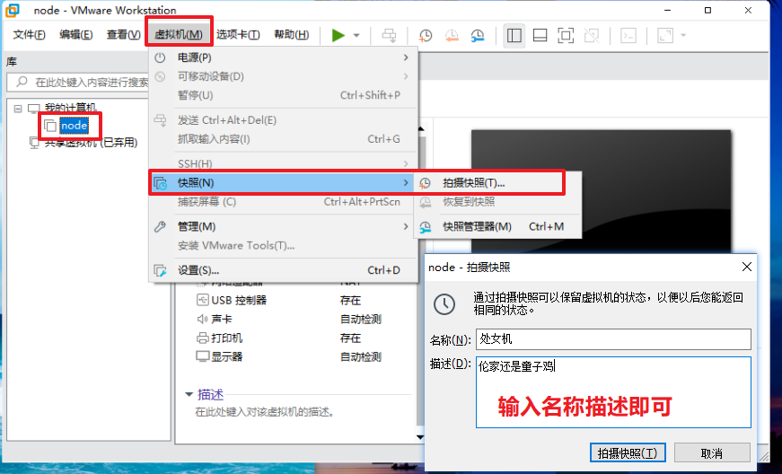Click the send Ctrl+Alt+Del toolbar icon

pos(389,35)
